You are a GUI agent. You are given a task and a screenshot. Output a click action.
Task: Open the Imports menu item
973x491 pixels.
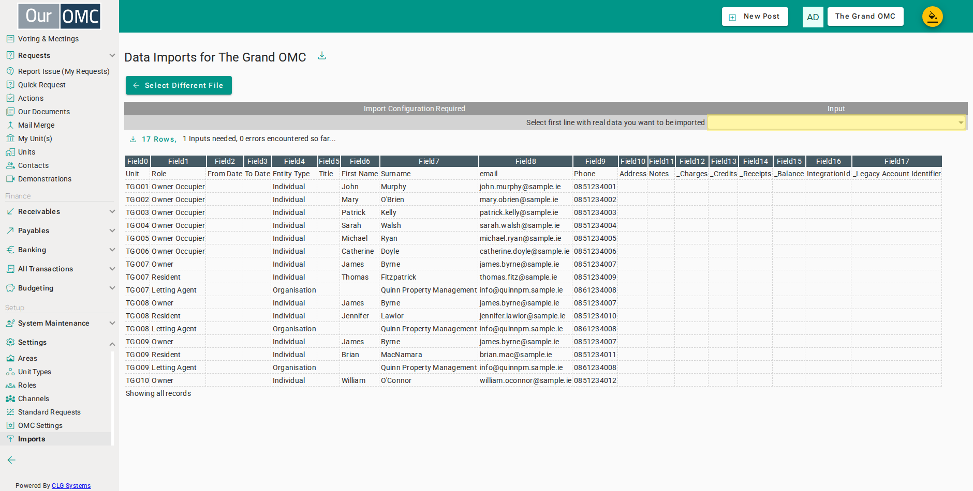(x=32, y=439)
